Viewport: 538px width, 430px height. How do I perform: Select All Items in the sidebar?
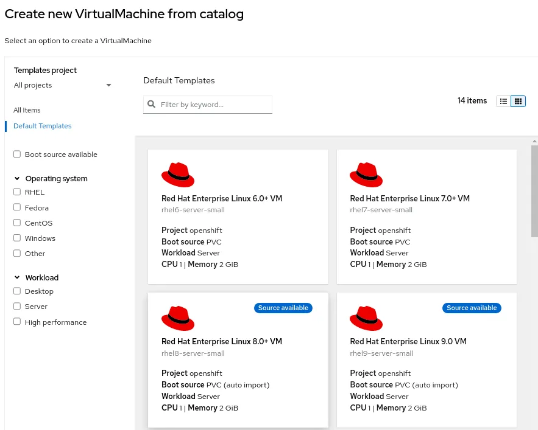27,110
